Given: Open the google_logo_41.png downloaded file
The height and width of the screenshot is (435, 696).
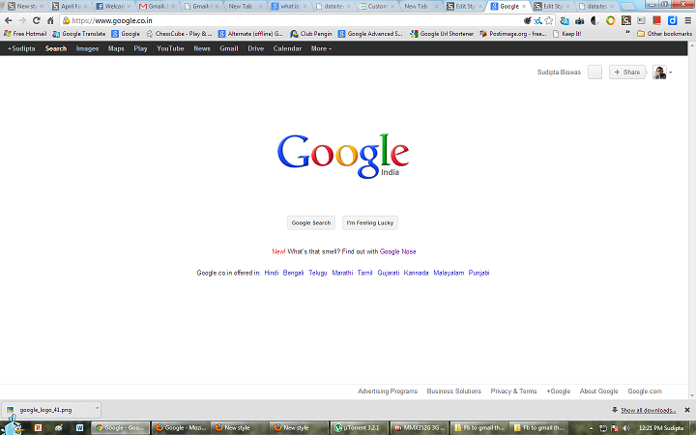Looking at the screenshot, I should coord(45,410).
